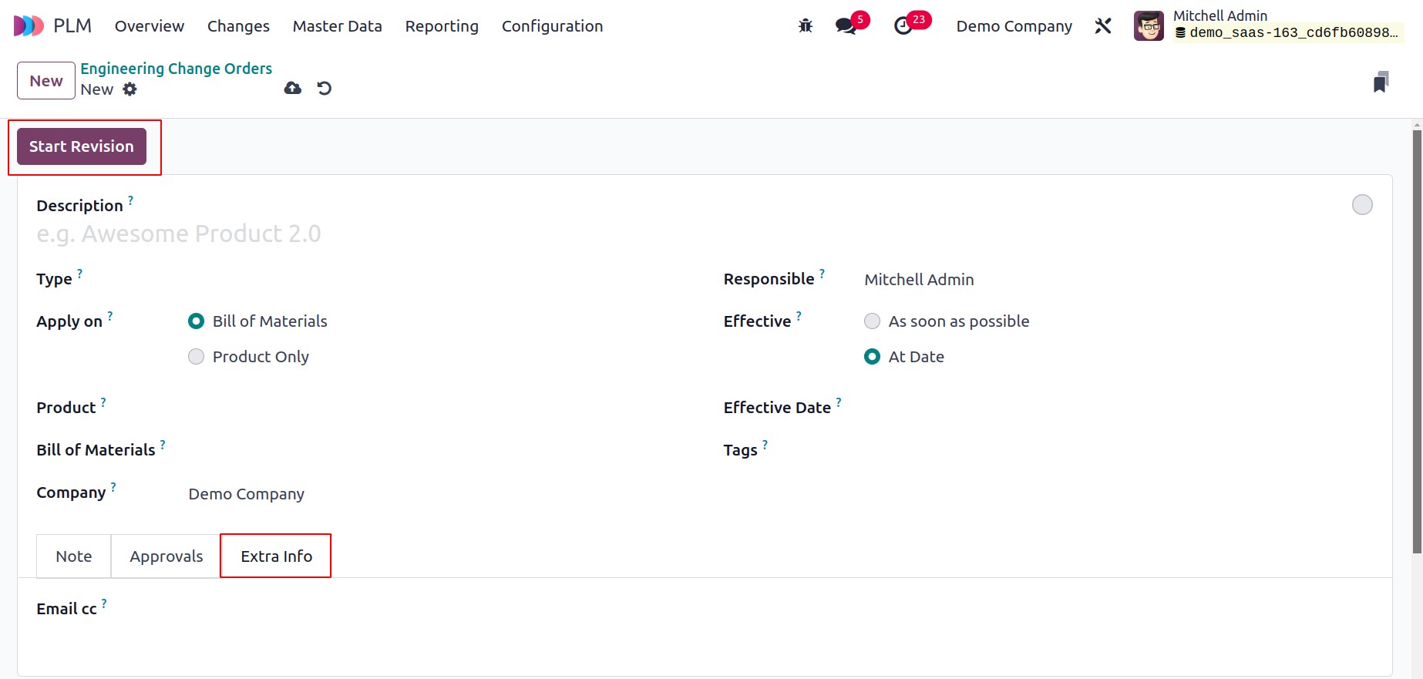1423x679 pixels.
Task: Click the Description input field
Action: 686,234
